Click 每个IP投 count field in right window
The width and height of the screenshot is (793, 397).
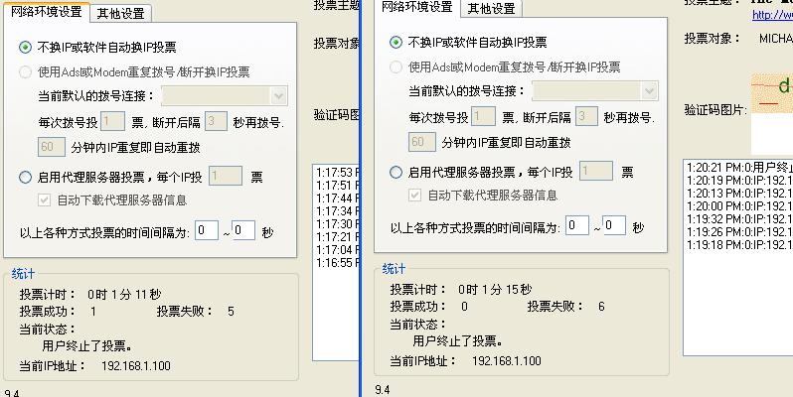[x=595, y=172]
